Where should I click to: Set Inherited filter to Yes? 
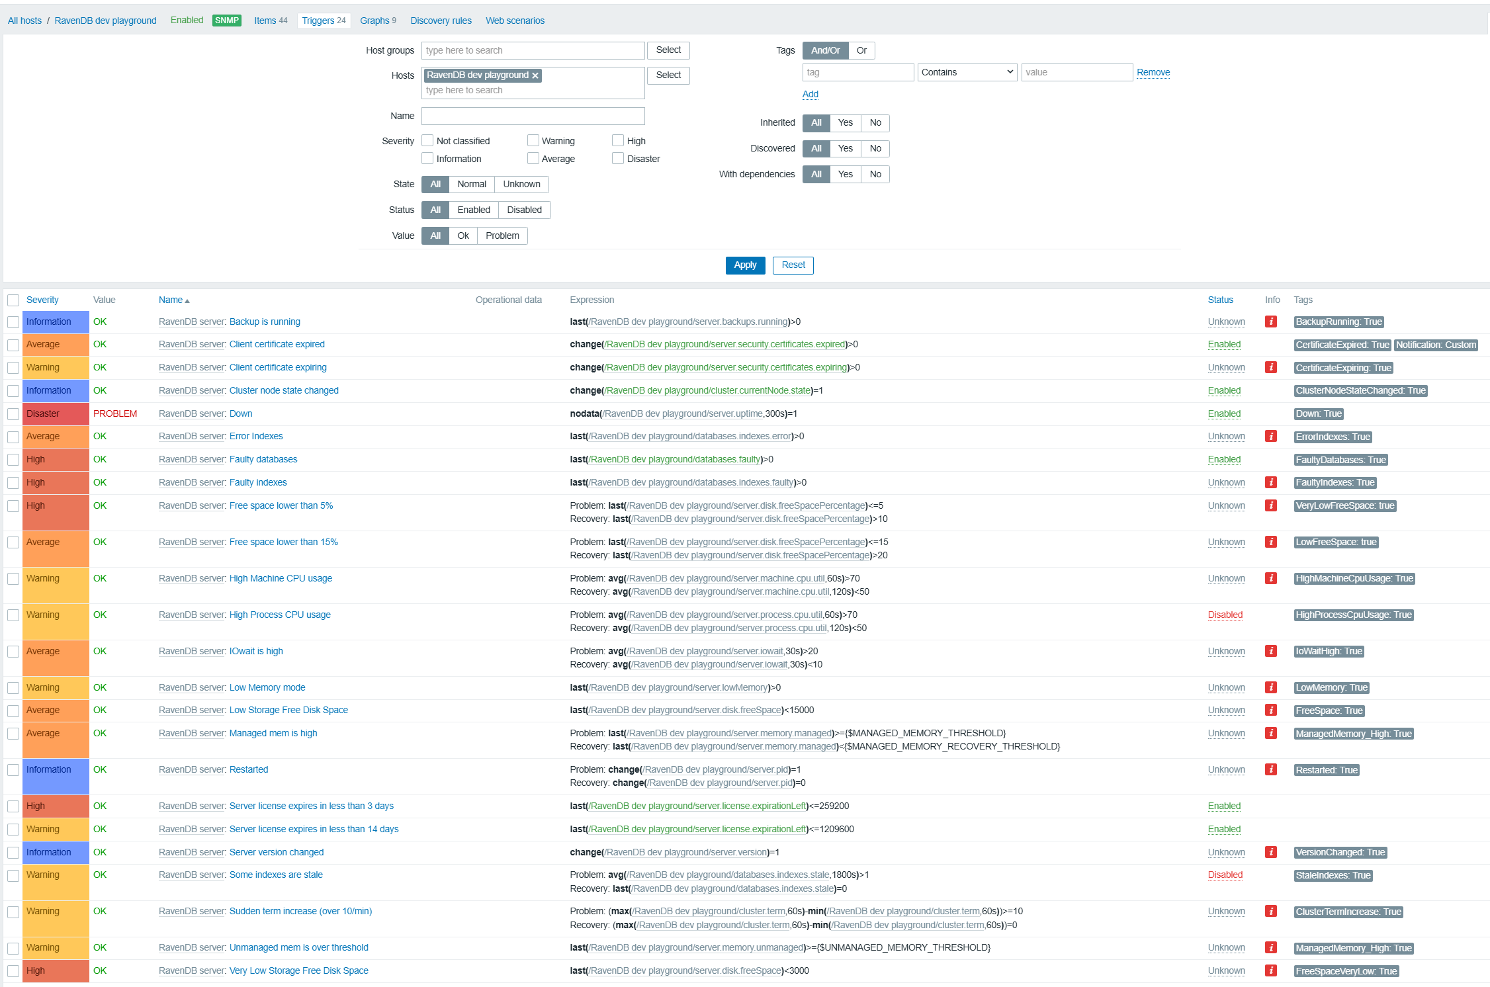[846, 122]
